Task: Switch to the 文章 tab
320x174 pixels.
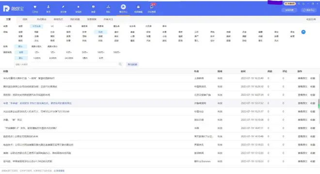Action: point(8,19)
